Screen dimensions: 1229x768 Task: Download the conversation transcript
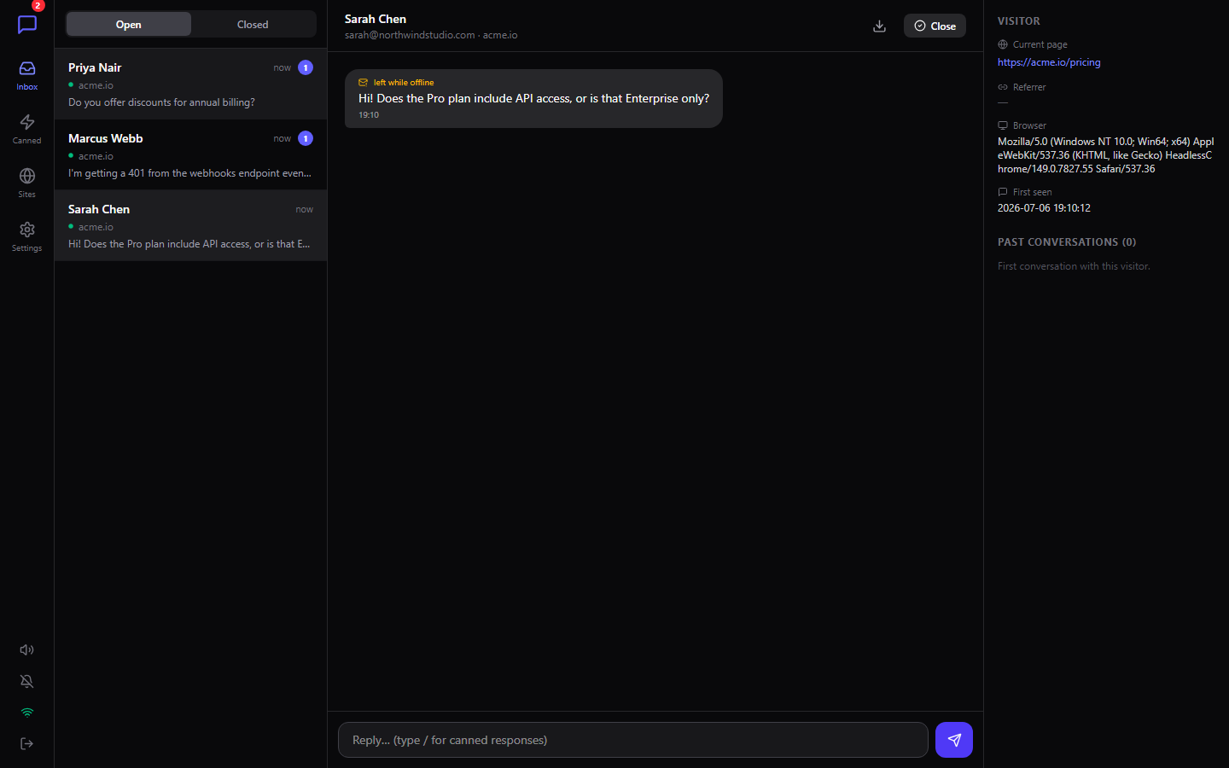pyautogui.click(x=879, y=26)
